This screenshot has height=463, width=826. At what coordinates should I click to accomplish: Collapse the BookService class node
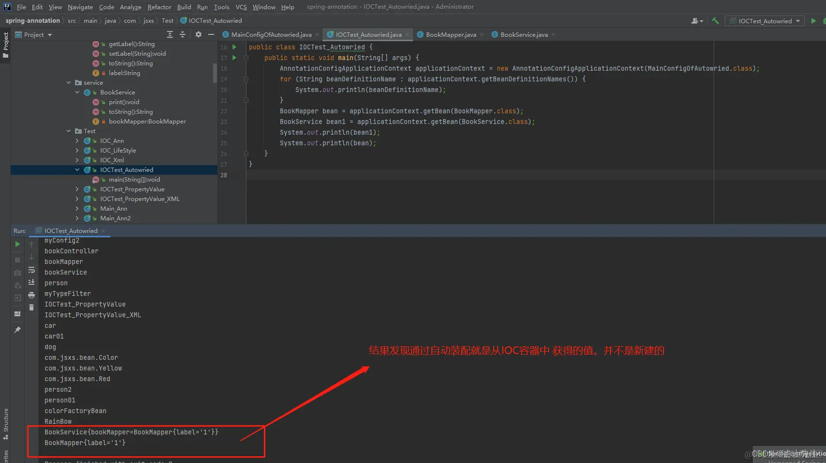click(x=77, y=93)
